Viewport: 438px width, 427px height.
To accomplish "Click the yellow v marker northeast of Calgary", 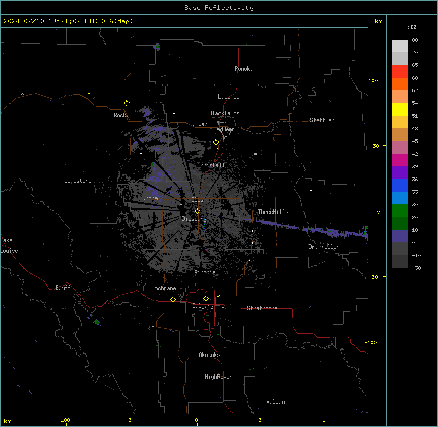I will pos(218,296).
